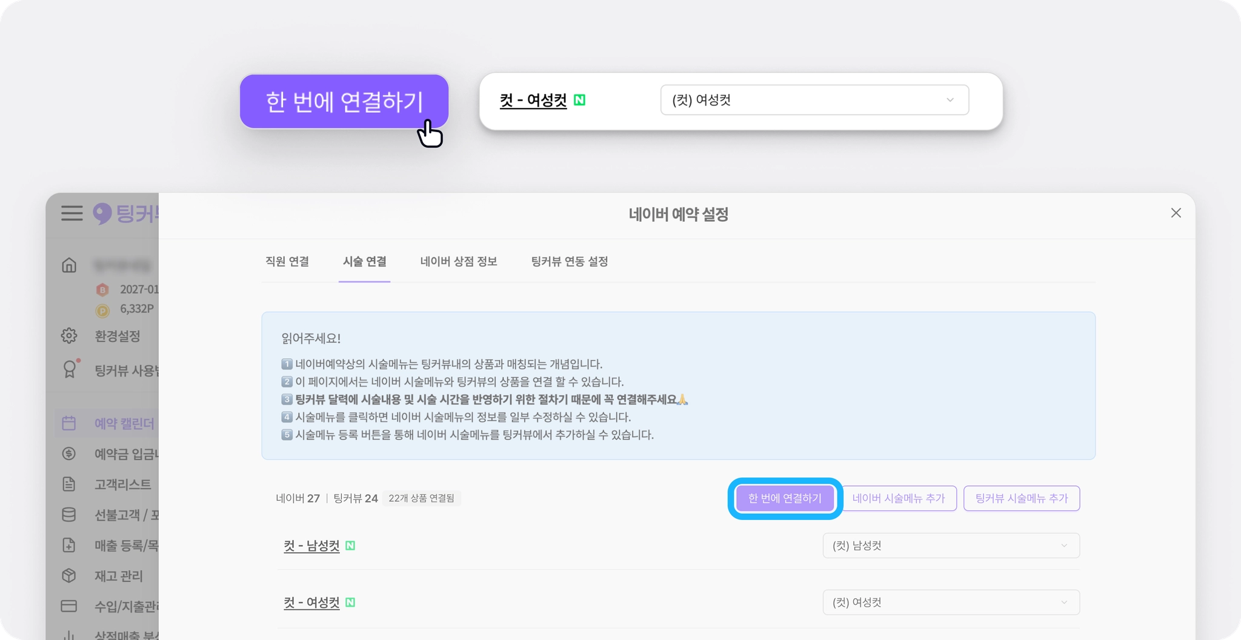Open the 컷 - 여성컷 link in the list
The height and width of the screenshot is (640, 1241).
coord(311,602)
